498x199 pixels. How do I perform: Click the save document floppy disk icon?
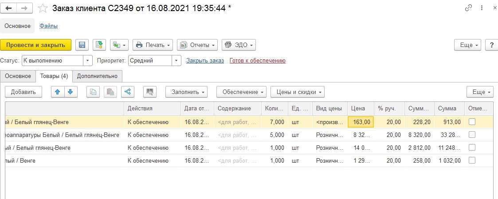tap(82, 45)
